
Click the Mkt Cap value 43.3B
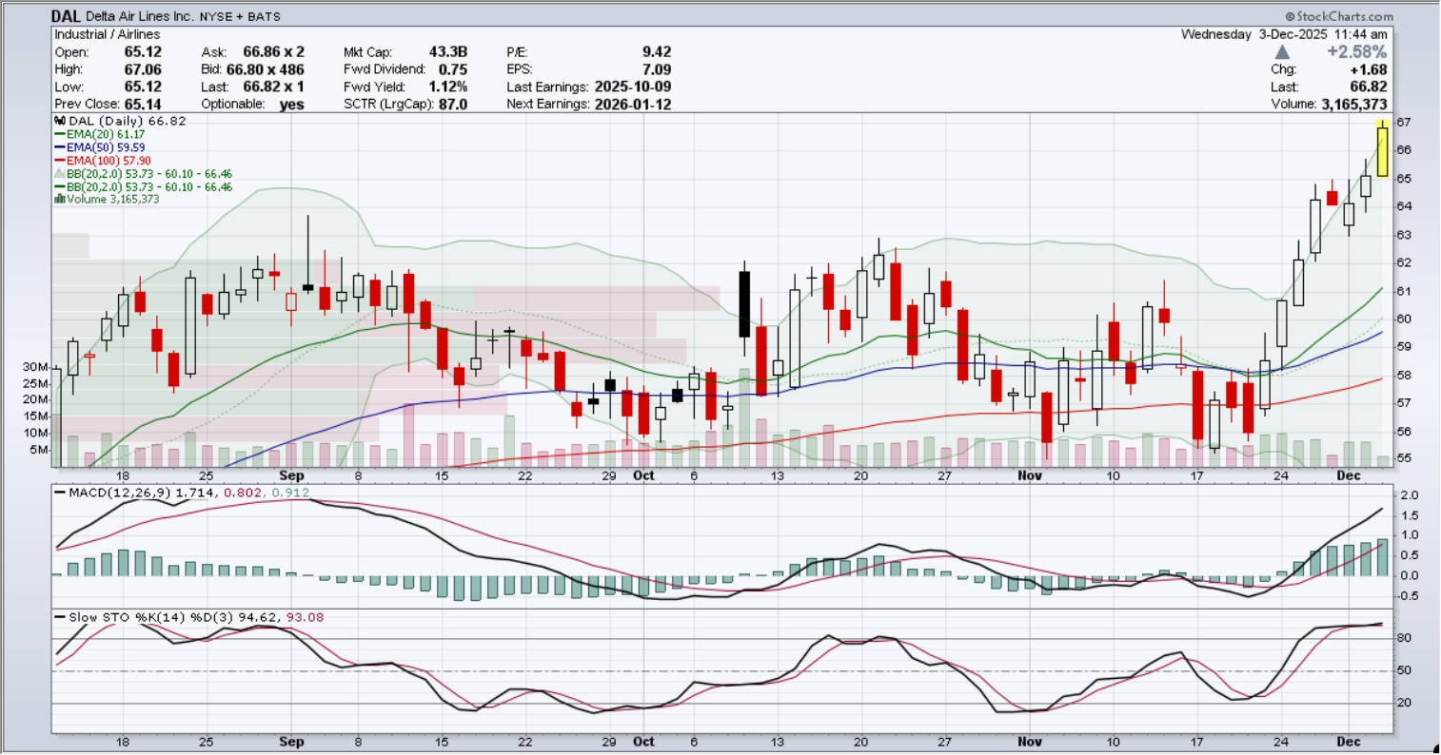(x=447, y=52)
